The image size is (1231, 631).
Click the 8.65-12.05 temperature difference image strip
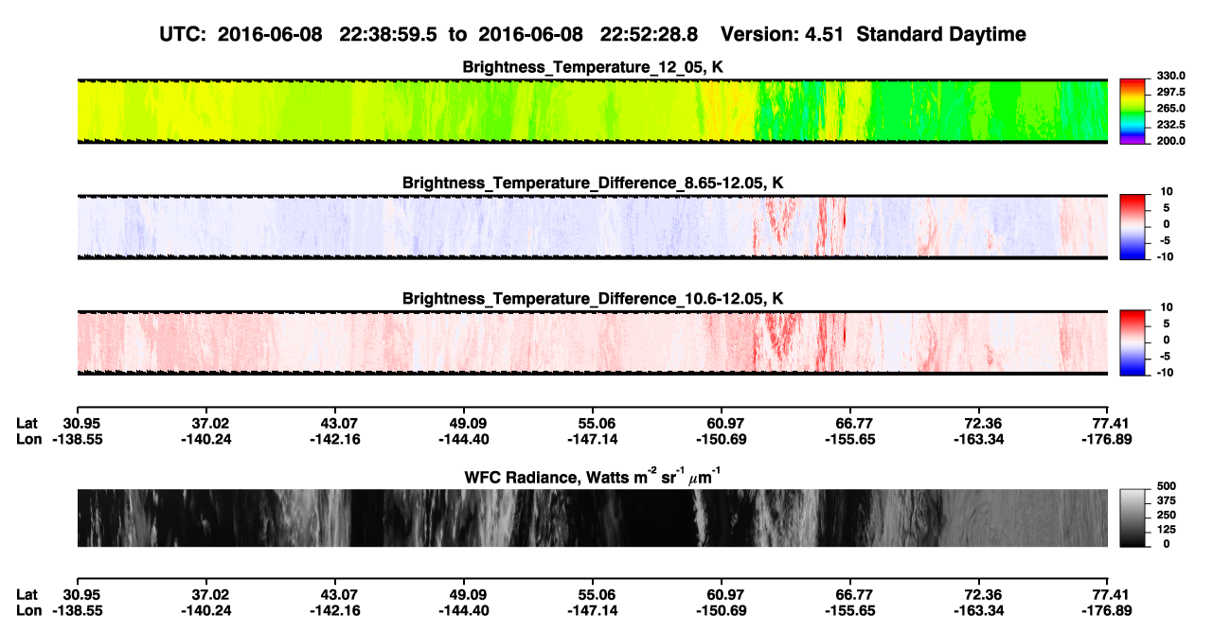(x=592, y=227)
